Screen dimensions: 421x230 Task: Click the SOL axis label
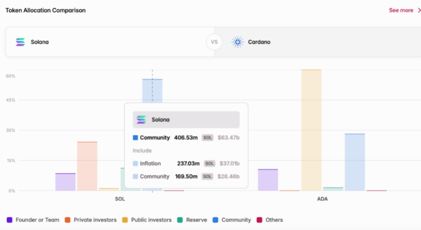tap(120, 199)
